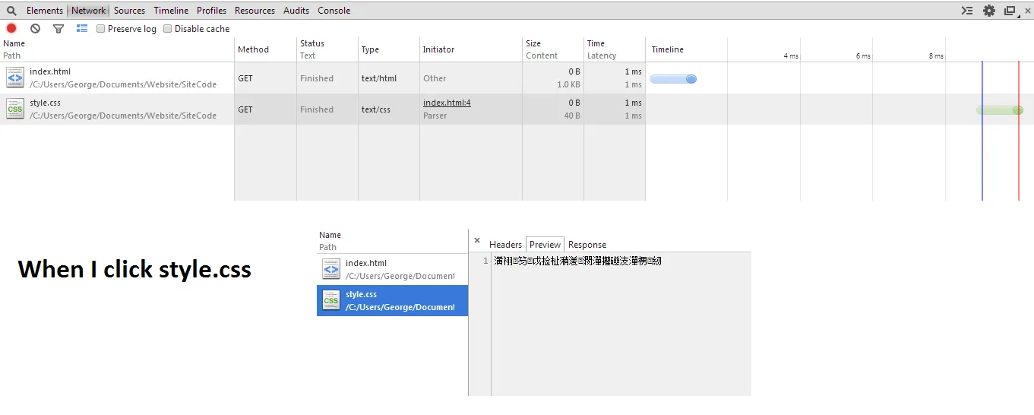Viewport: 1034px width, 415px height.
Task: Sort by the Size column header
Action: pyautogui.click(x=553, y=49)
